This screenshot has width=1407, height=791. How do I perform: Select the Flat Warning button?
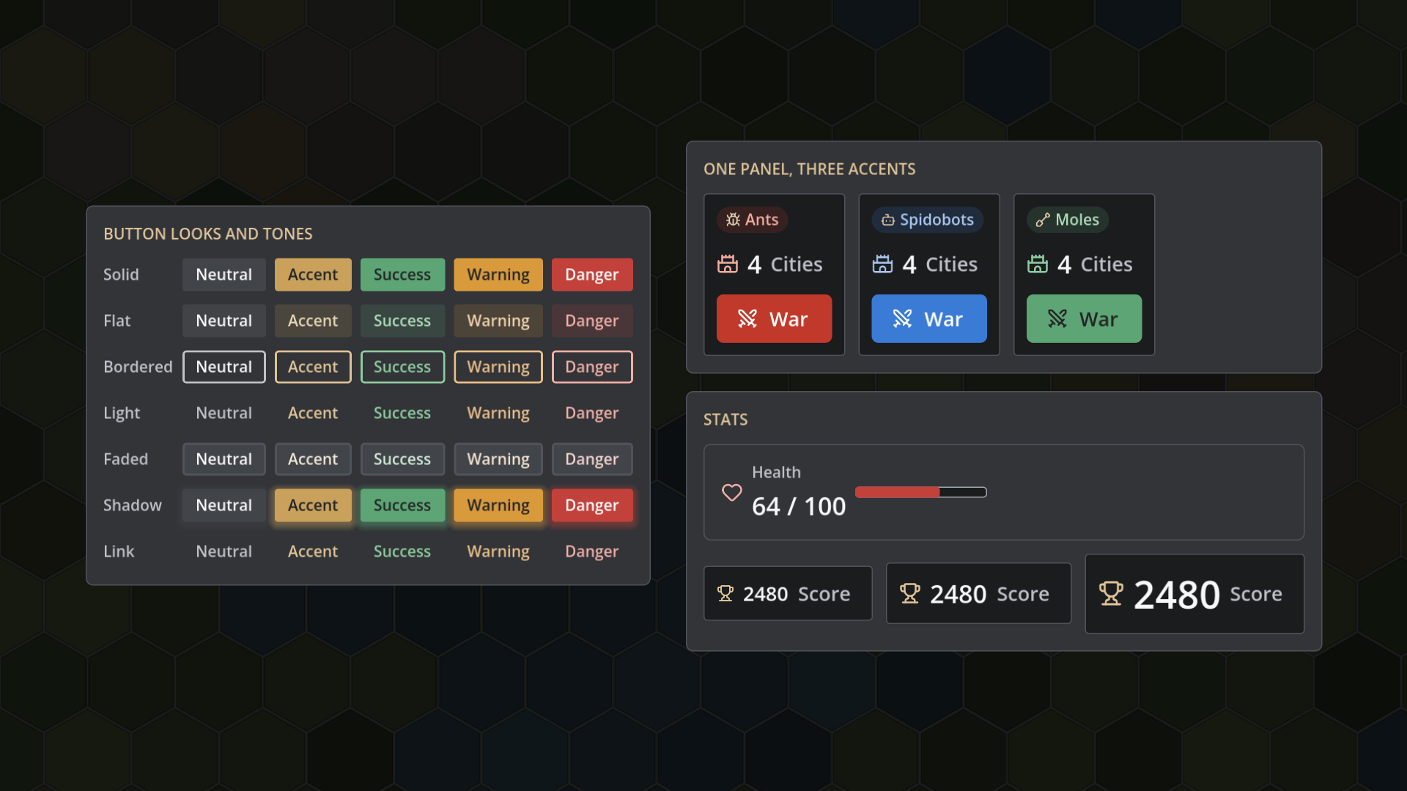498,321
